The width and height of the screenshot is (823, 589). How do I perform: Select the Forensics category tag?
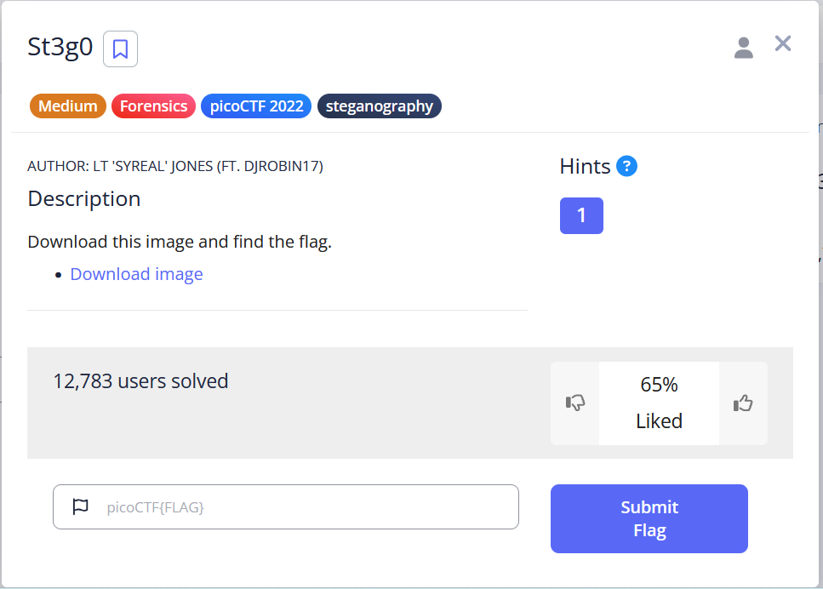153,106
